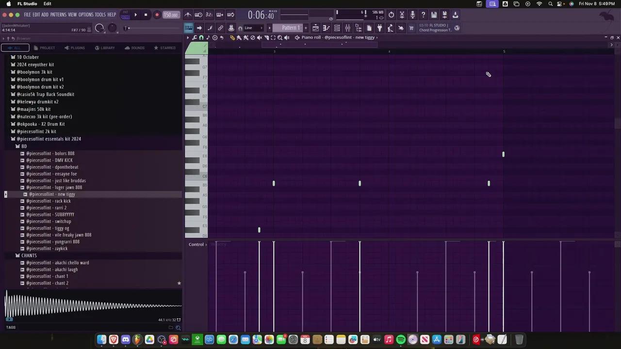The height and width of the screenshot is (349, 621).
Task: Click the record button in transport
Action: click(157, 15)
